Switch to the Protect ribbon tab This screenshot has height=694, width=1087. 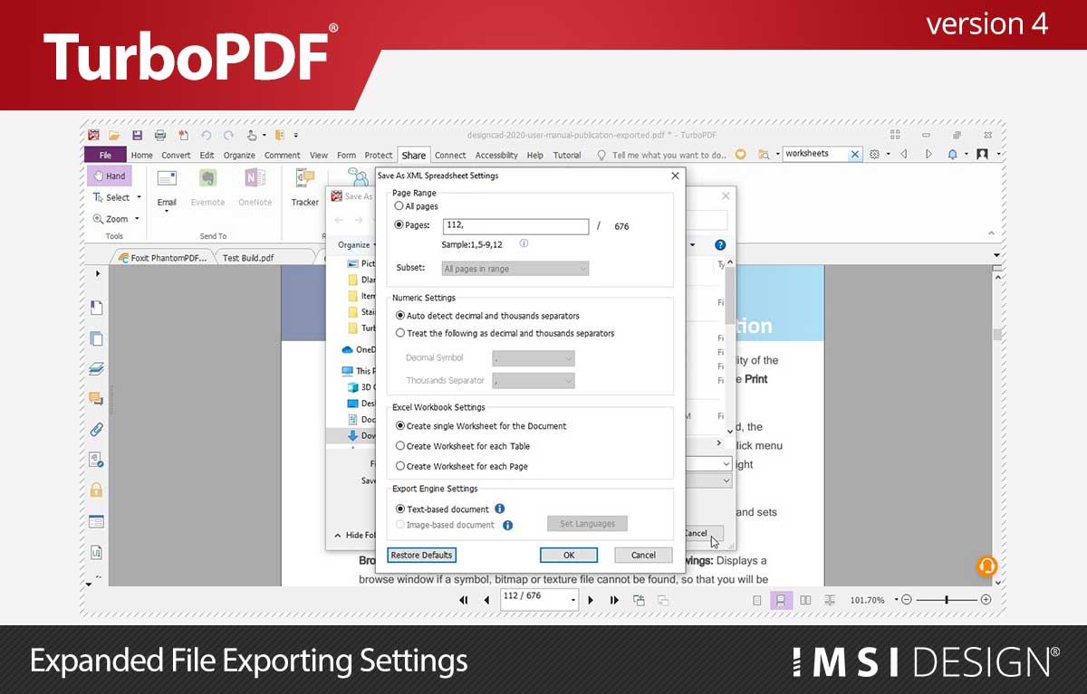[379, 155]
